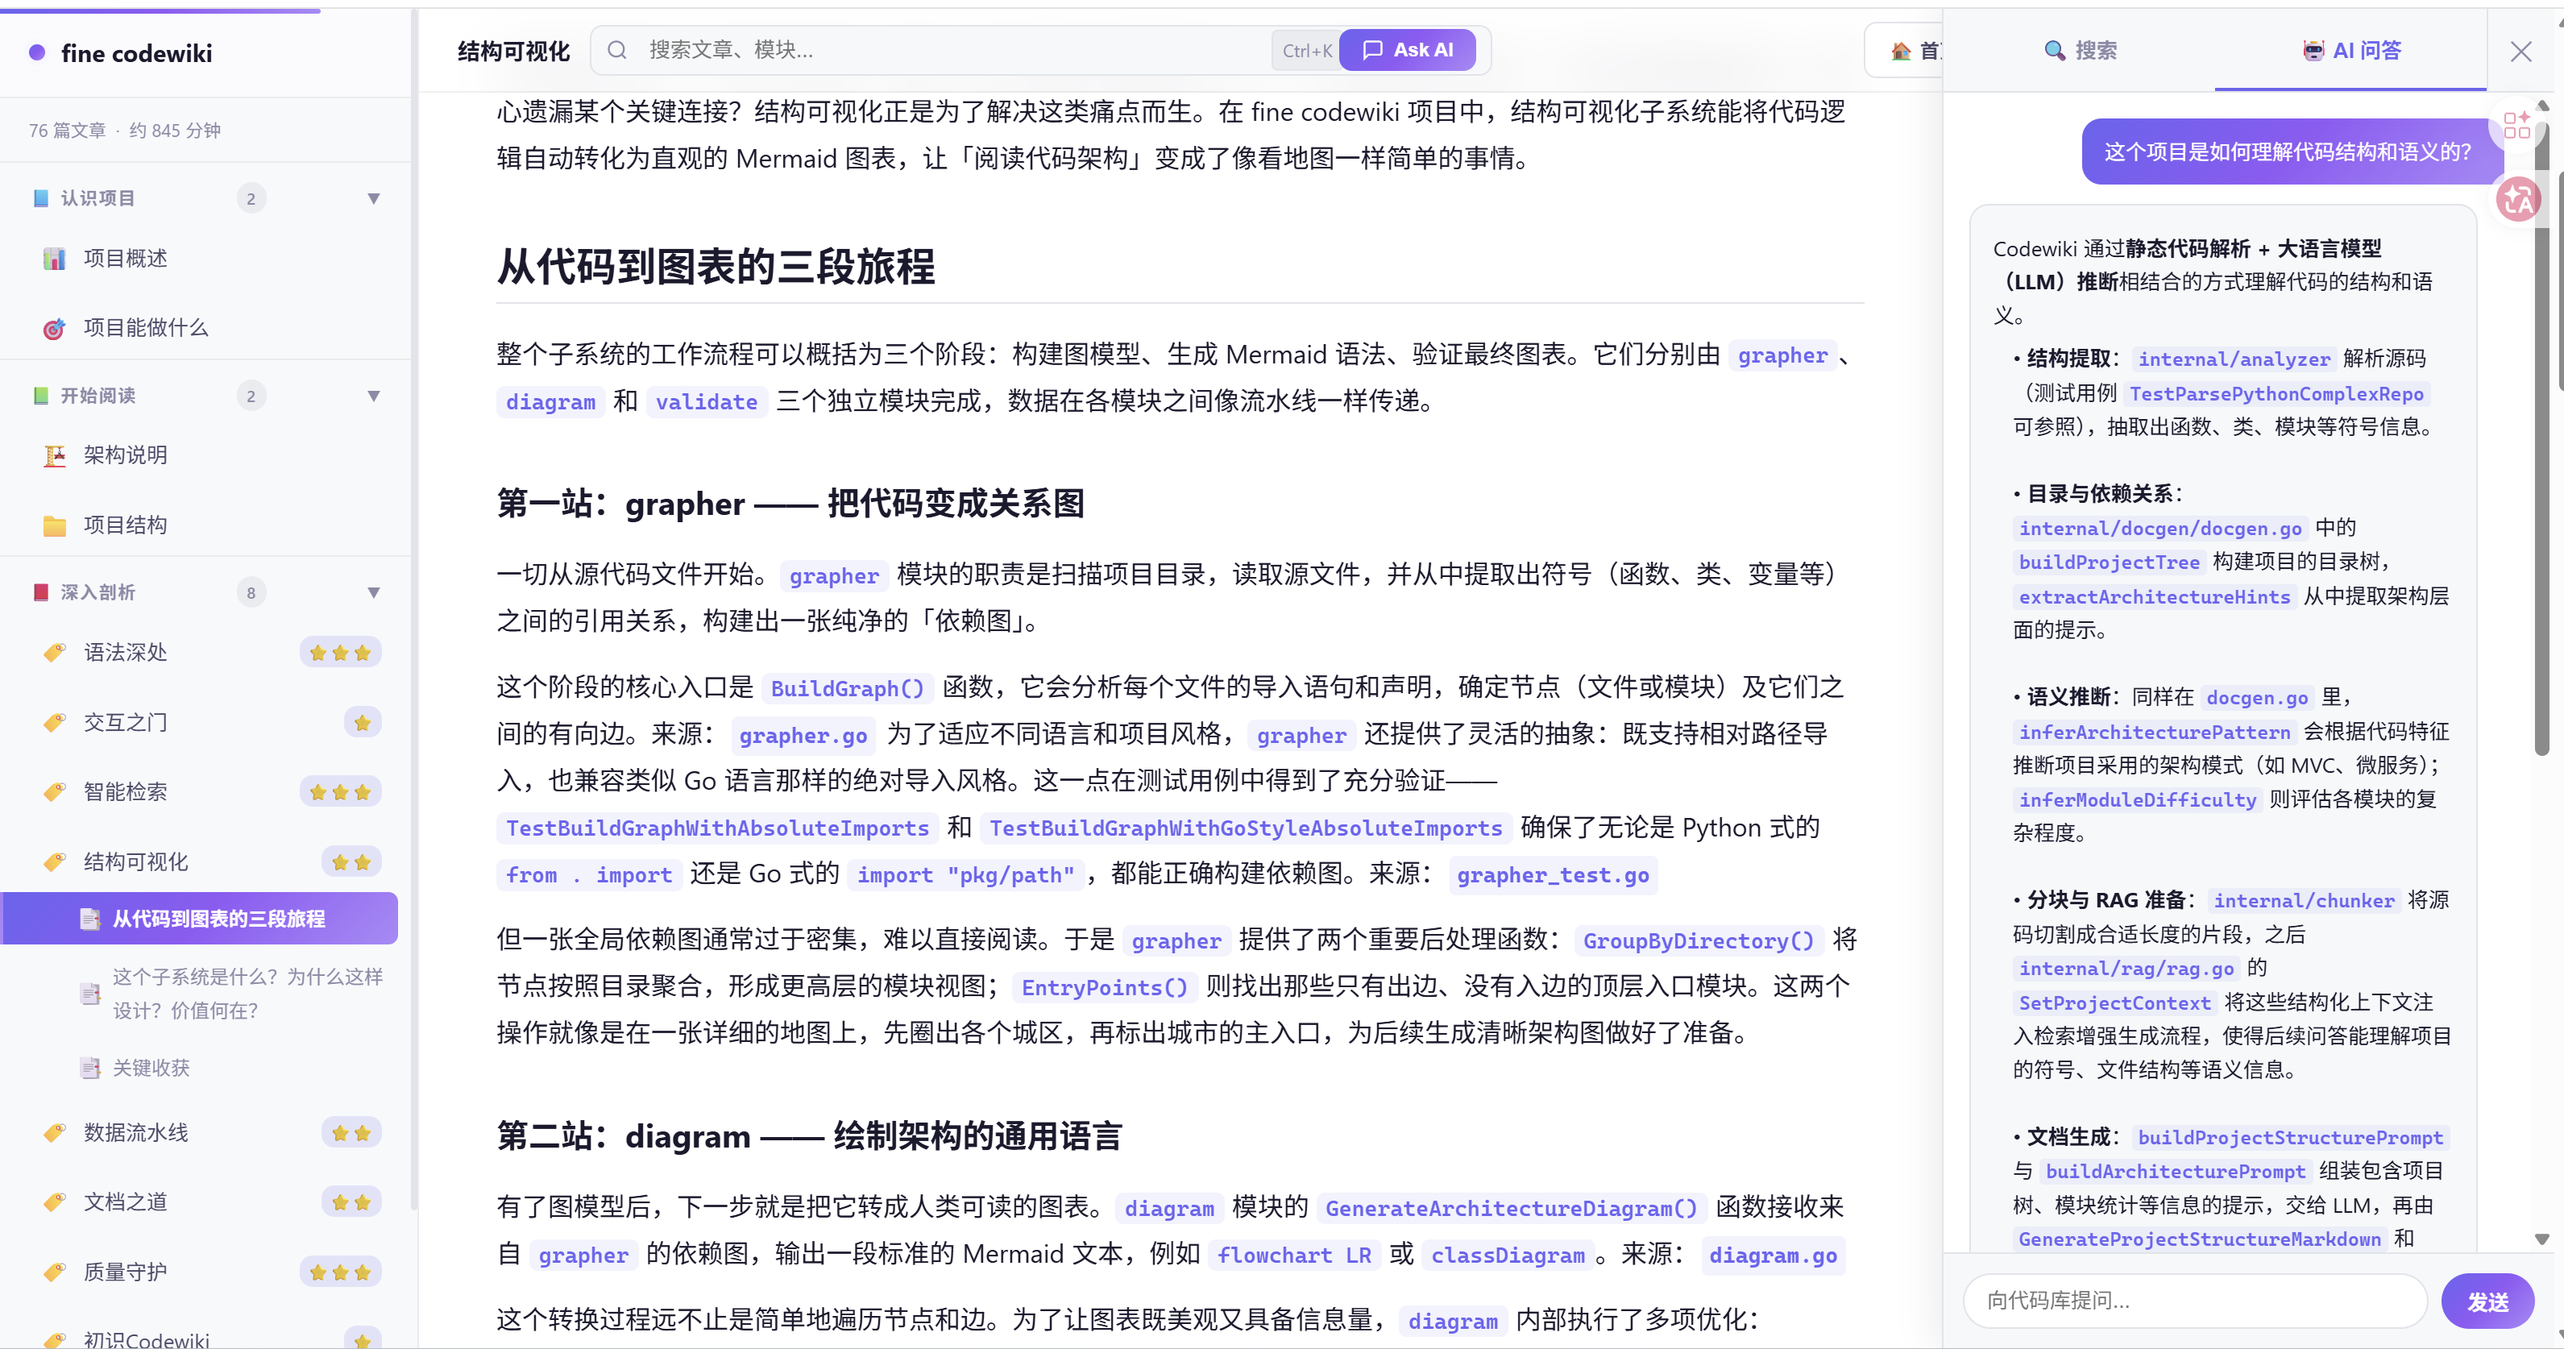Viewport: 2564px width, 1349px height.
Task: Click the GenerateArchitectureDiagram() code reference
Action: (x=1511, y=1209)
